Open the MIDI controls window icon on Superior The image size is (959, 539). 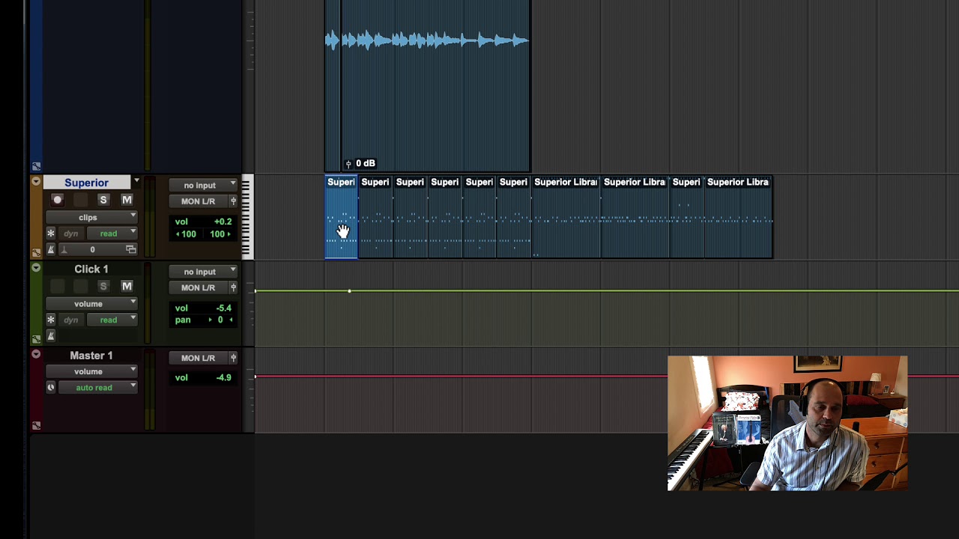(130, 250)
